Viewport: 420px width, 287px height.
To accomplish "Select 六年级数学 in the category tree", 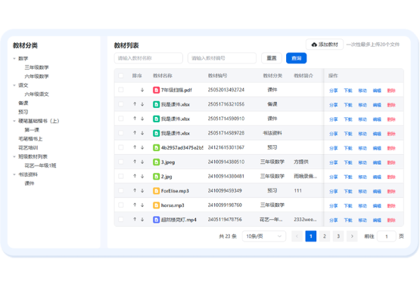I will point(36,76).
